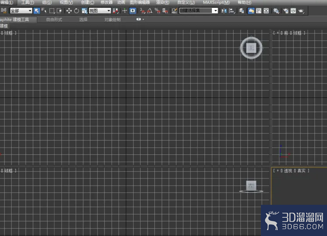Open the Curve Editor icon
Screen dimensions: 327x236
(259, 11)
